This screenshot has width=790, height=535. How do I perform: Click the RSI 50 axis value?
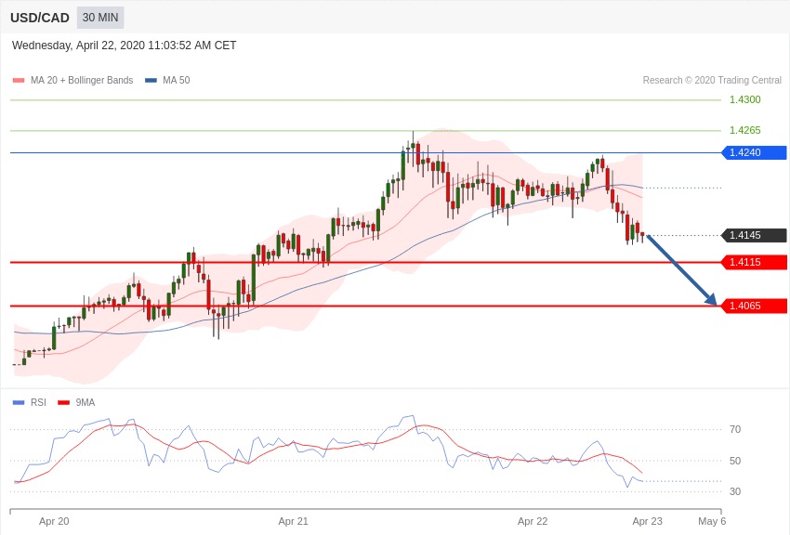(734, 461)
